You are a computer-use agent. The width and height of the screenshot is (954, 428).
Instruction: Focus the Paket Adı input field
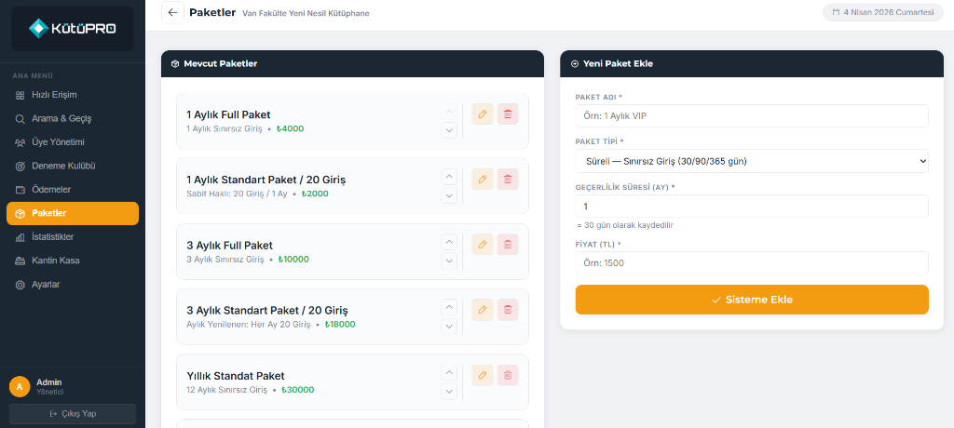(x=752, y=115)
